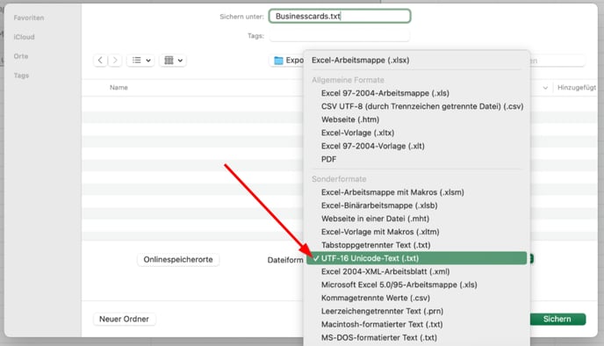Click the column sort chevron near Hinzugefügt
The width and height of the screenshot is (604, 346).
(x=545, y=88)
